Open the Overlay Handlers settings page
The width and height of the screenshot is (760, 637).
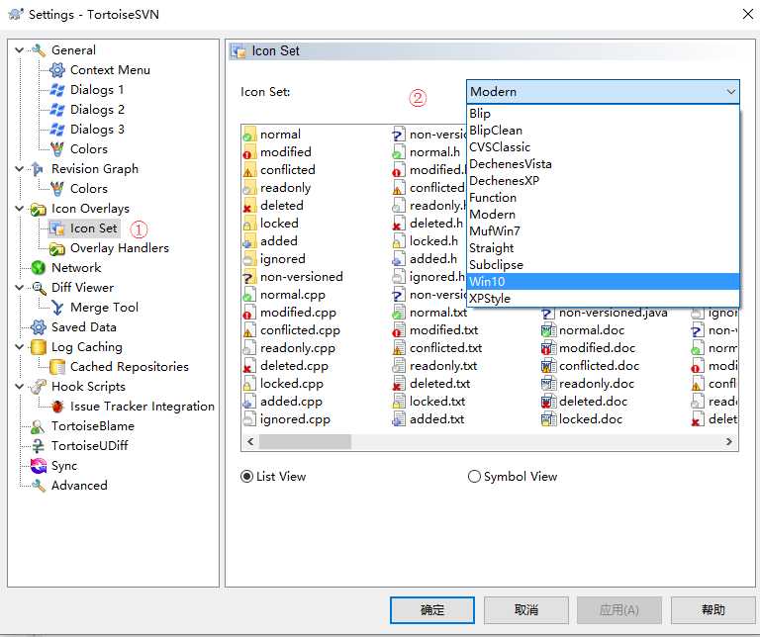click(119, 248)
